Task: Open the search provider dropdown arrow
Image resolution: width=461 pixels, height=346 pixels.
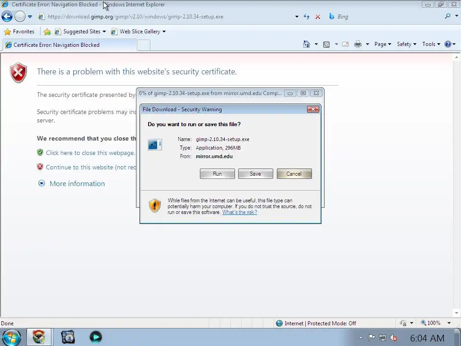Action: click(456, 17)
